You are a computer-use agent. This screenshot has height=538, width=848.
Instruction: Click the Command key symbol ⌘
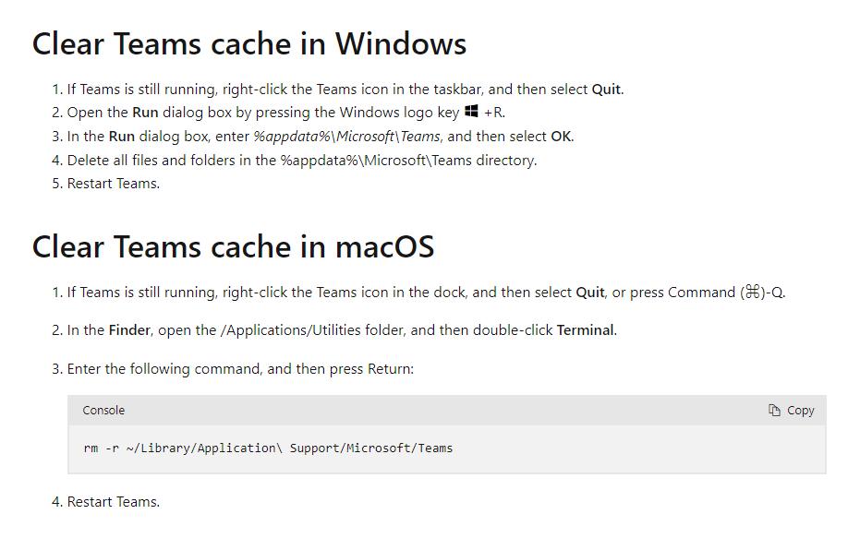753,293
